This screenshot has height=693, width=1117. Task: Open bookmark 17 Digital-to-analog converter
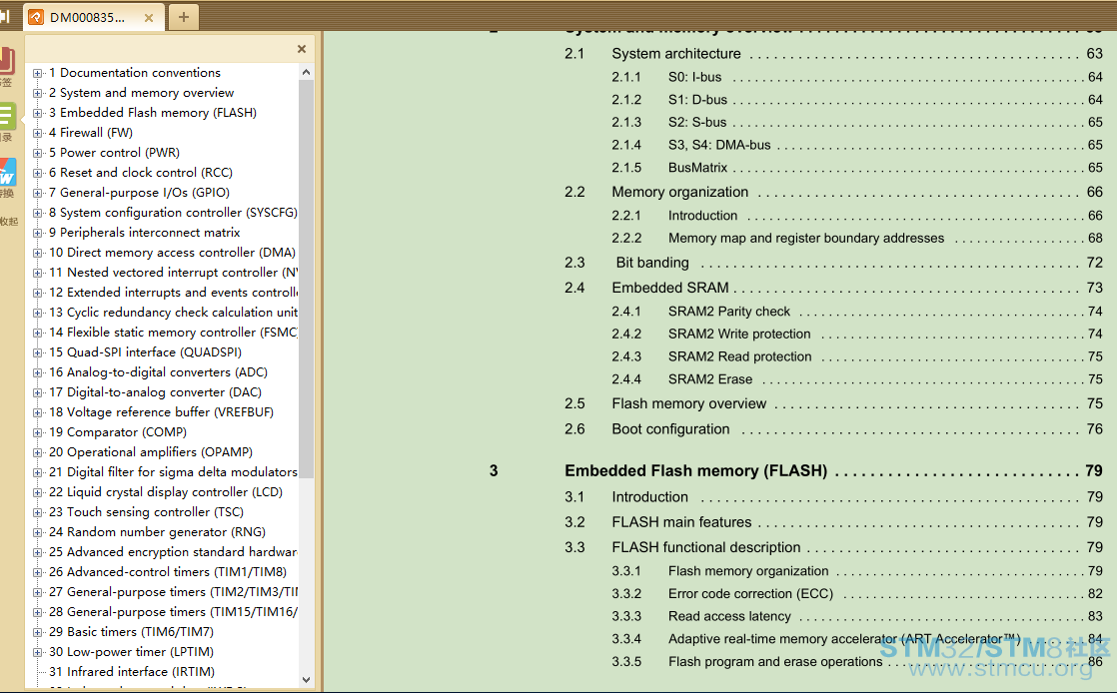[155, 391]
